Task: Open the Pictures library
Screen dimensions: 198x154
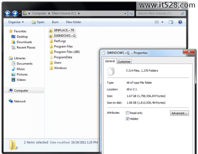Action: coord(22,74)
